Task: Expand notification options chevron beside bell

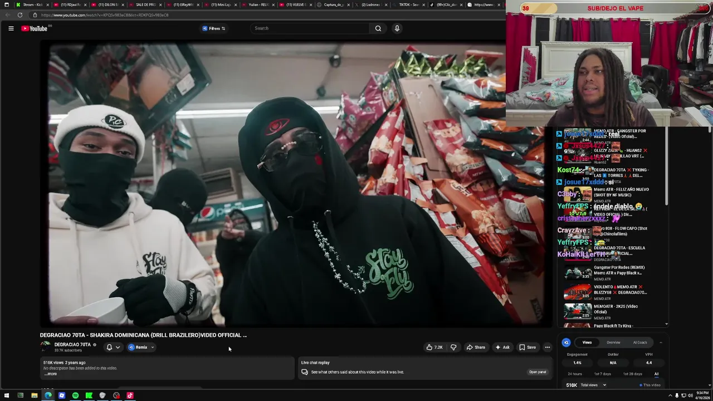Action: pos(118,348)
